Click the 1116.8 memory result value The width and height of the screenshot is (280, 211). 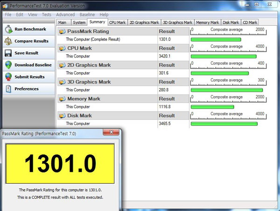coord(165,107)
